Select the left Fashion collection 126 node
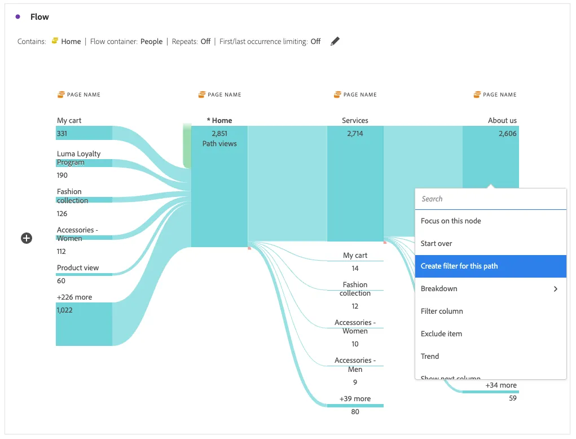Image resolution: width=576 pixels, height=439 pixels. pyautogui.click(x=83, y=200)
